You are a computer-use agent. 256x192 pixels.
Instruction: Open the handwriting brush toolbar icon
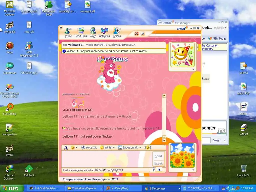[x=143, y=34]
